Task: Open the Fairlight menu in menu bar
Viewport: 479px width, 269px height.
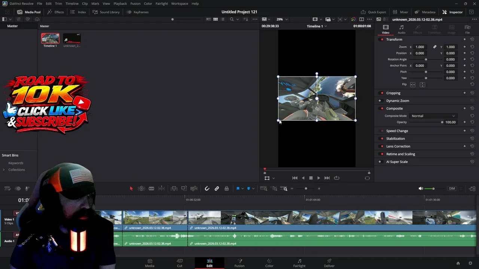Action: [162, 4]
